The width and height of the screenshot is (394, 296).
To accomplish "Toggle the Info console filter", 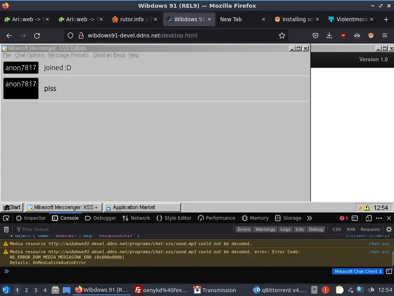I will (299, 229).
